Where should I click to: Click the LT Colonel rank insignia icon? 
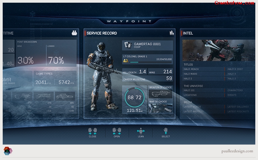[x=126, y=61]
